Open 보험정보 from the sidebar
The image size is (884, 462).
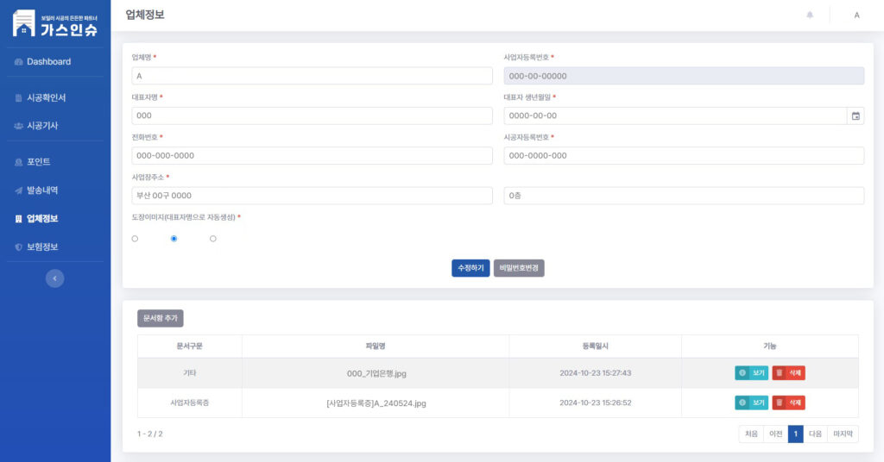[42, 247]
